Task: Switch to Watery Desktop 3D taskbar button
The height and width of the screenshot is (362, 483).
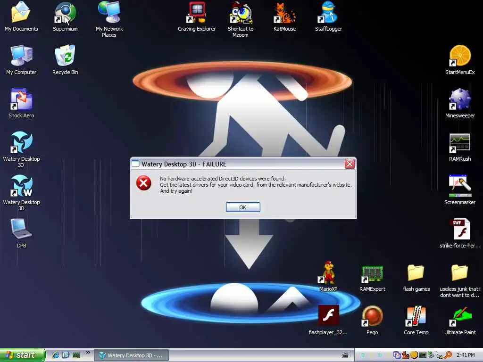Action: tap(131, 355)
